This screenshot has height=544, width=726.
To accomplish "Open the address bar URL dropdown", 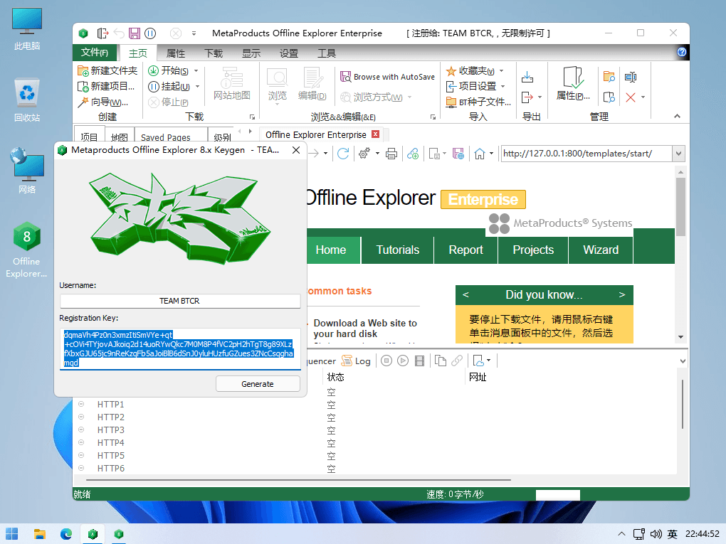I will [x=678, y=154].
